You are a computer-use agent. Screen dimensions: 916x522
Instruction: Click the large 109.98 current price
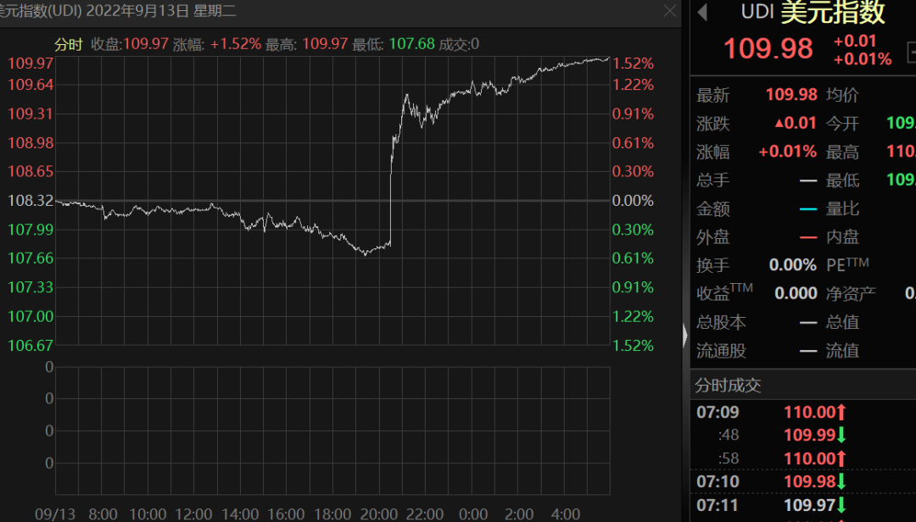click(x=768, y=49)
